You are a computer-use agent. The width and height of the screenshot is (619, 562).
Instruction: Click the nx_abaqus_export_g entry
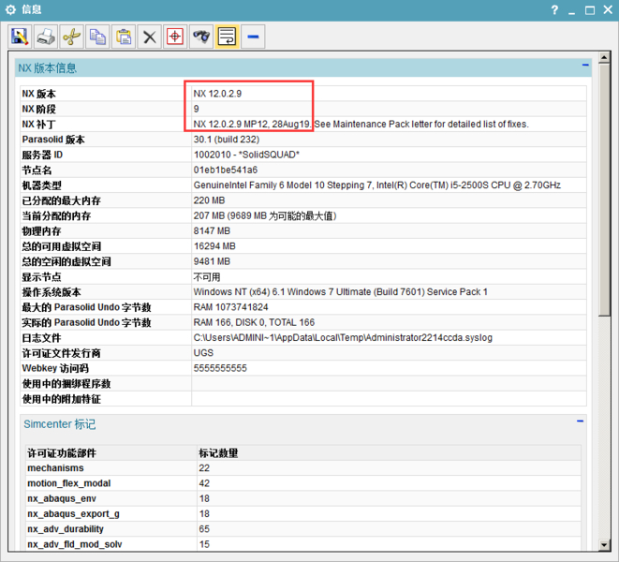click(73, 514)
